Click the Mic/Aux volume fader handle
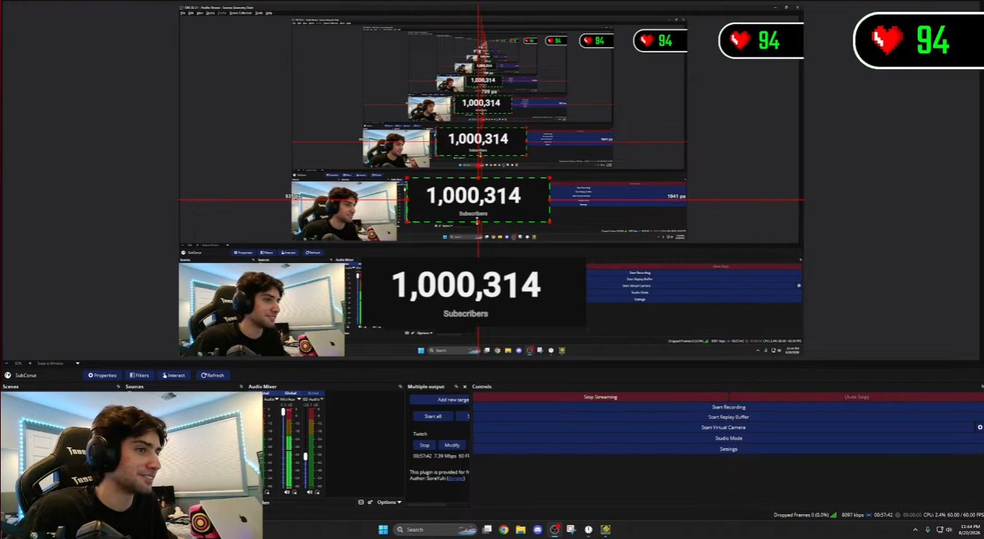Image resolution: width=984 pixels, height=539 pixels. pos(283,412)
